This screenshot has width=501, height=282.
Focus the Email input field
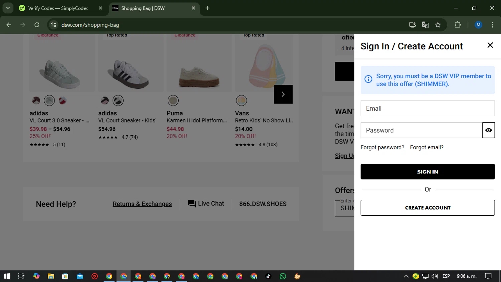(x=427, y=108)
